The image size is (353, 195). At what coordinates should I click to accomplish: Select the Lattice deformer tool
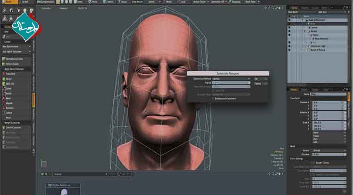click(x=16, y=113)
